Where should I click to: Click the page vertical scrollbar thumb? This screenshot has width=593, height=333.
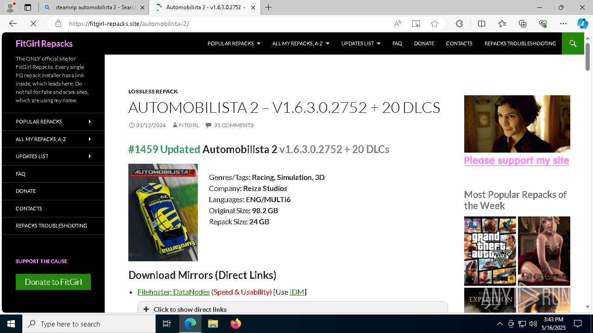point(587,57)
